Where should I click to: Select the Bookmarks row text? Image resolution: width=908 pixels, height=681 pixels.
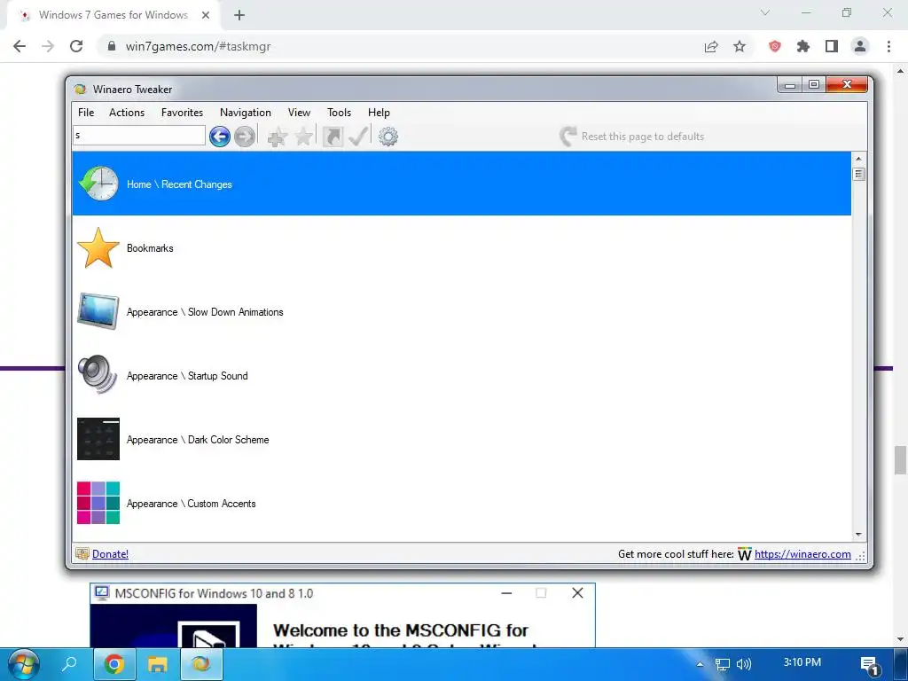[x=150, y=248]
